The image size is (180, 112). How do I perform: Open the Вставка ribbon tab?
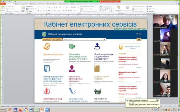pos(17,4)
